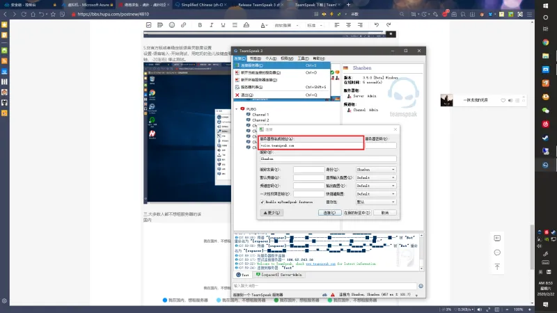Screen dimensions: 557x313
Task: Toggle Enable myTeamSpeak features checkbox
Action: [x=262, y=202]
